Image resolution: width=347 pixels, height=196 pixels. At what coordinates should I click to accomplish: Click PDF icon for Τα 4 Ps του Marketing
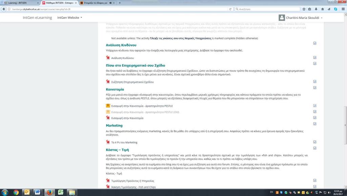(108, 142)
